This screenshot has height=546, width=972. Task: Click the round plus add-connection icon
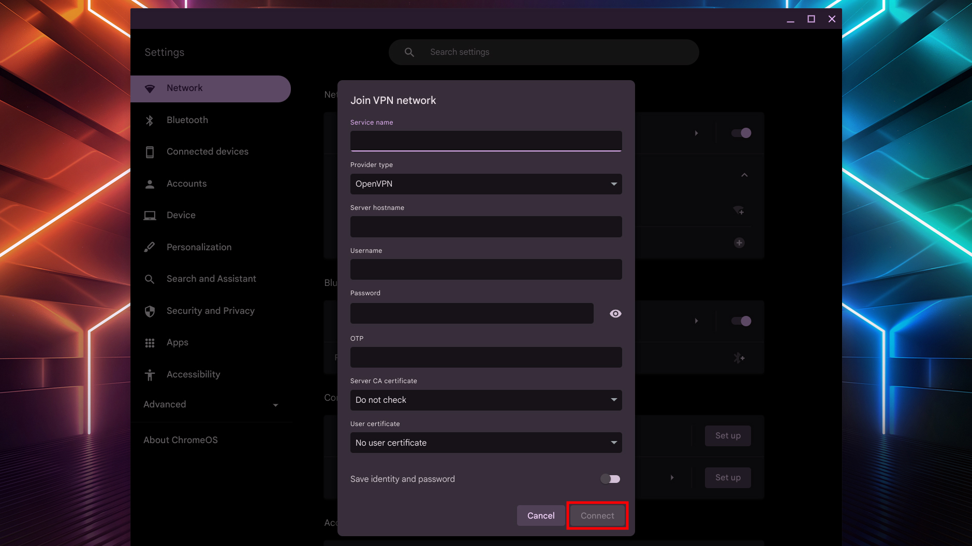point(739,242)
